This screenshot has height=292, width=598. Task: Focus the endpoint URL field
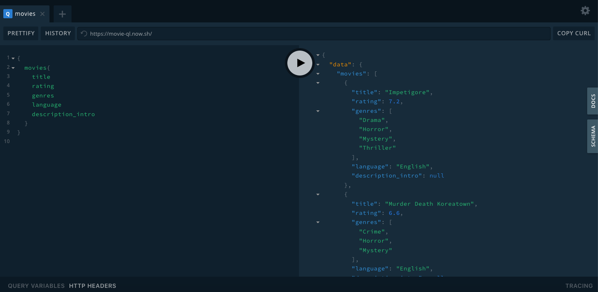pyautogui.click(x=314, y=34)
